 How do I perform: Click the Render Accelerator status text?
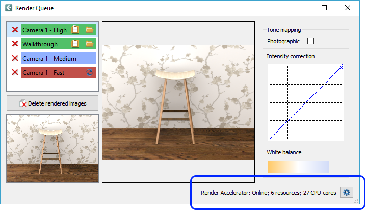click(269, 193)
